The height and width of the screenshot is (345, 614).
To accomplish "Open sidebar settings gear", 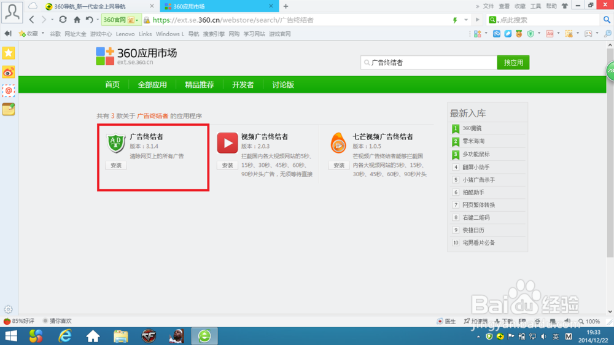I will pos(8,309).
